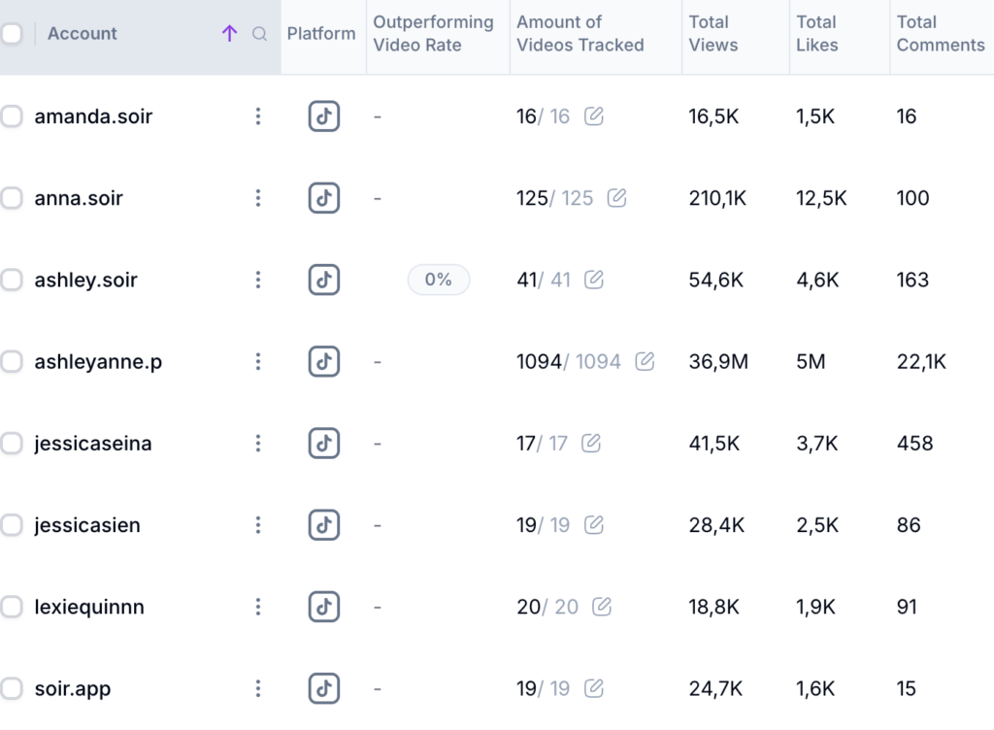This screenshot has height=730, width=994.
Task: Edit tracked videos count for lexiequinnn
Action: tap(602, 607)
